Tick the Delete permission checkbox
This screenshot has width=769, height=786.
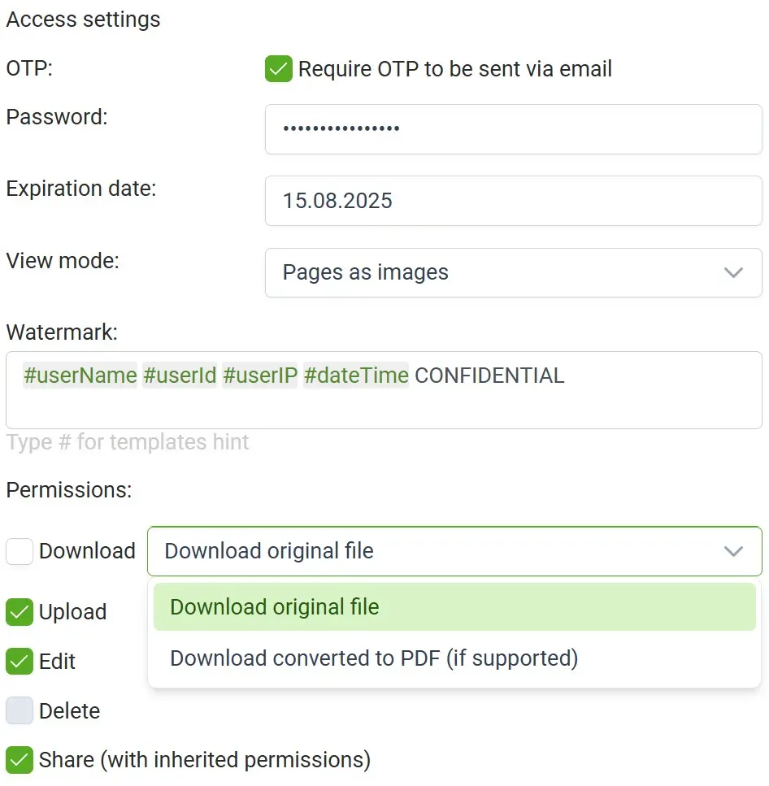click(x=20, y=710)
